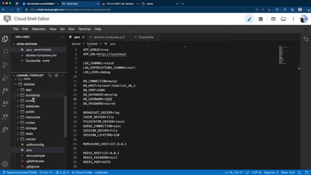Open the File menu
311x175 pixels.
pos(16,29)
